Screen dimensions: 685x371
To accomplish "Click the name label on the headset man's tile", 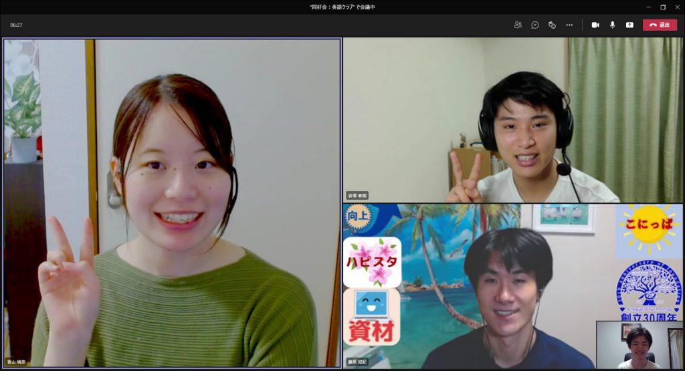I will pos(357,196).
